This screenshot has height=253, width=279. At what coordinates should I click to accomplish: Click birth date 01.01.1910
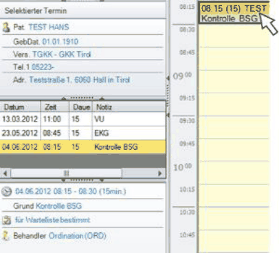[x=60, y=42]
